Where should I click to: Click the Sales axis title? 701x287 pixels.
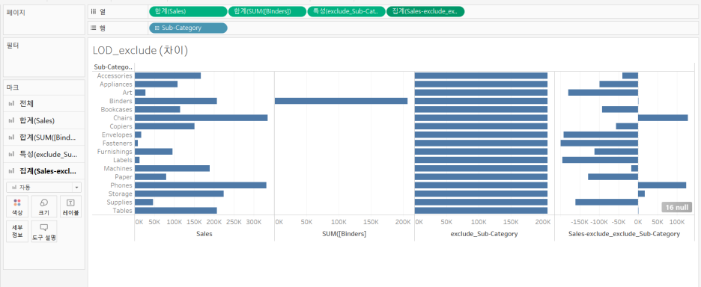204,234
